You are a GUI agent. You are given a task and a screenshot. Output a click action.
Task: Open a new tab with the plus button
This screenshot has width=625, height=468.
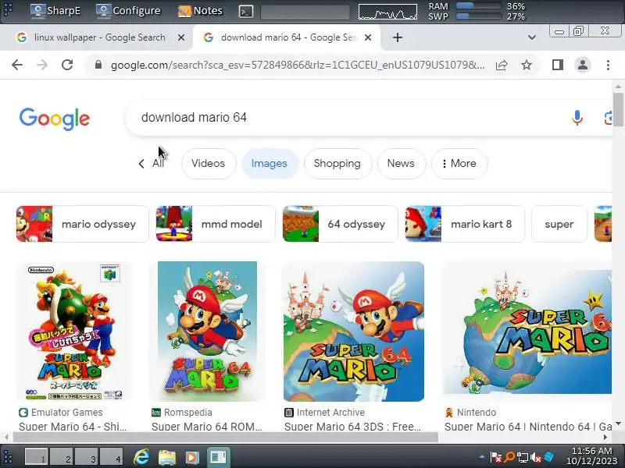[x=398, y=37]
